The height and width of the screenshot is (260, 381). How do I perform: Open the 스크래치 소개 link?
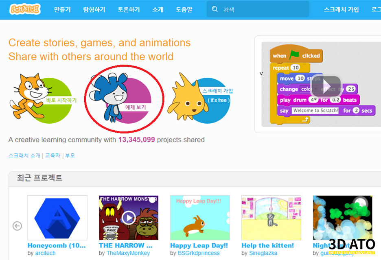(24, 155)
